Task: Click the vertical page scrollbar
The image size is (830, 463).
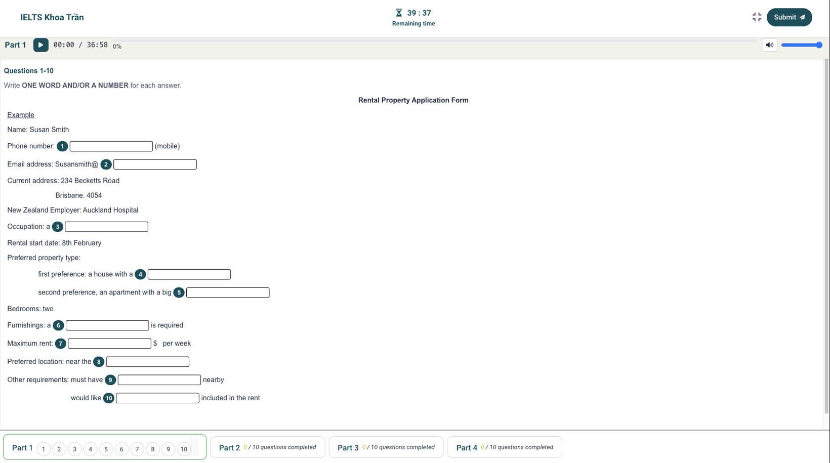Action: point(826,238)
